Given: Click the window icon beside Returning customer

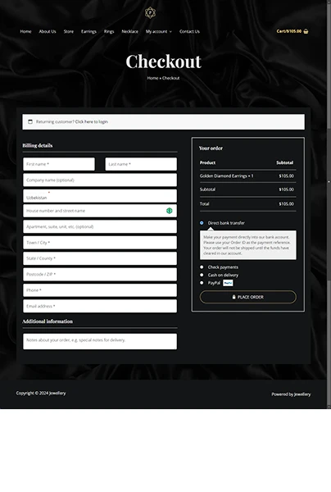Looking at the screenshot, I should 30,121.
